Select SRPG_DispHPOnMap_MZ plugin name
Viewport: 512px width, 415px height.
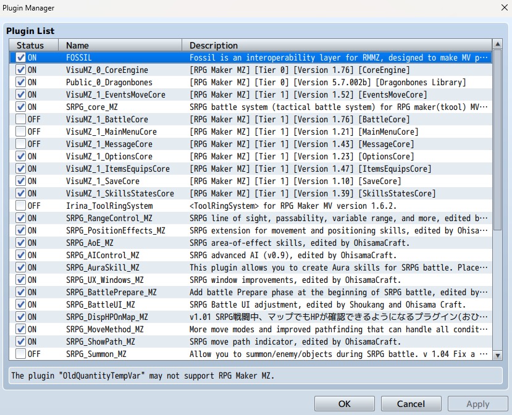pos(107,317)
